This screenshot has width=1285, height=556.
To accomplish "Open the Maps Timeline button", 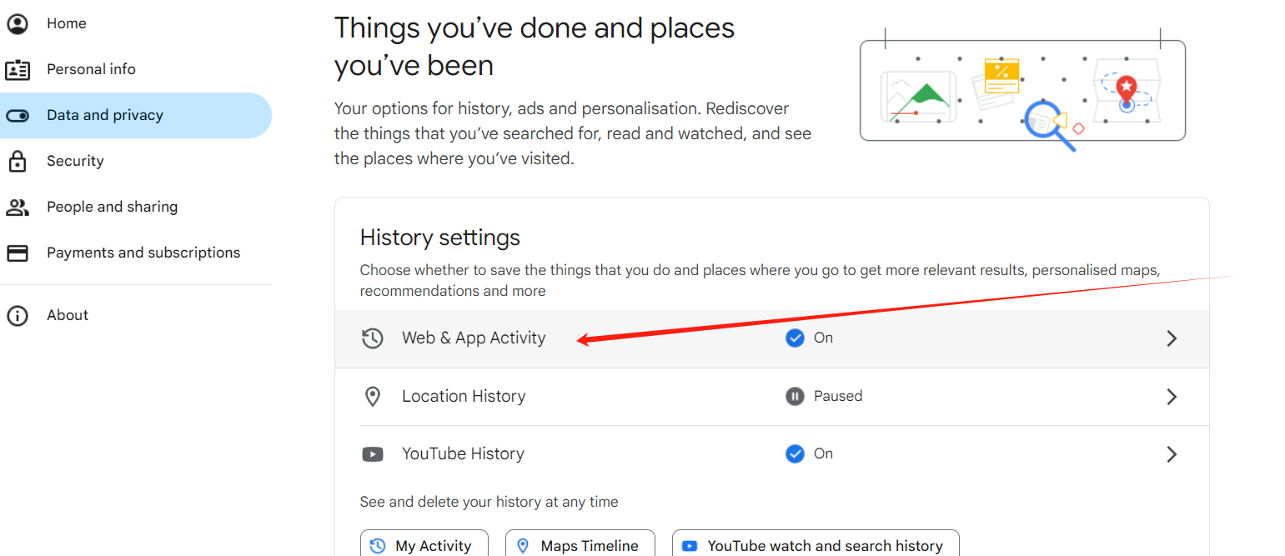I will (580, 545).
